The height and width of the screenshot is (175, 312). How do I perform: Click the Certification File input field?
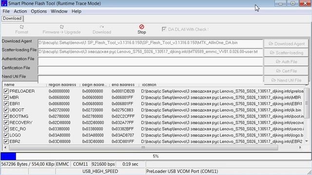(x=150, y=71)
